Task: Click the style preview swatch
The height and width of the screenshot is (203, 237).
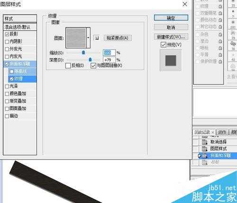Action: coord(171,61)
